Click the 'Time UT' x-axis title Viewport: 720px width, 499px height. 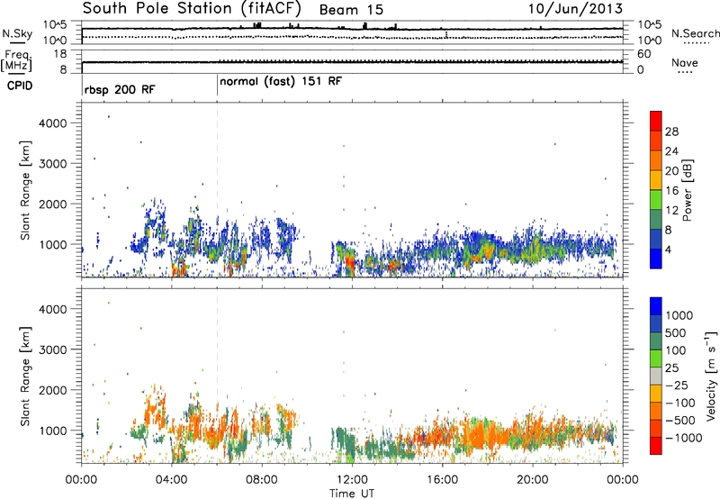pyautogui.click(x=352, y=494)
